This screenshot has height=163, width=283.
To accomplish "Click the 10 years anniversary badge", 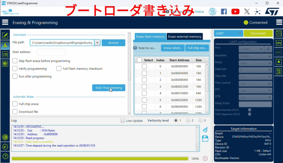I will pyautogui.click(x=213, y=12).
